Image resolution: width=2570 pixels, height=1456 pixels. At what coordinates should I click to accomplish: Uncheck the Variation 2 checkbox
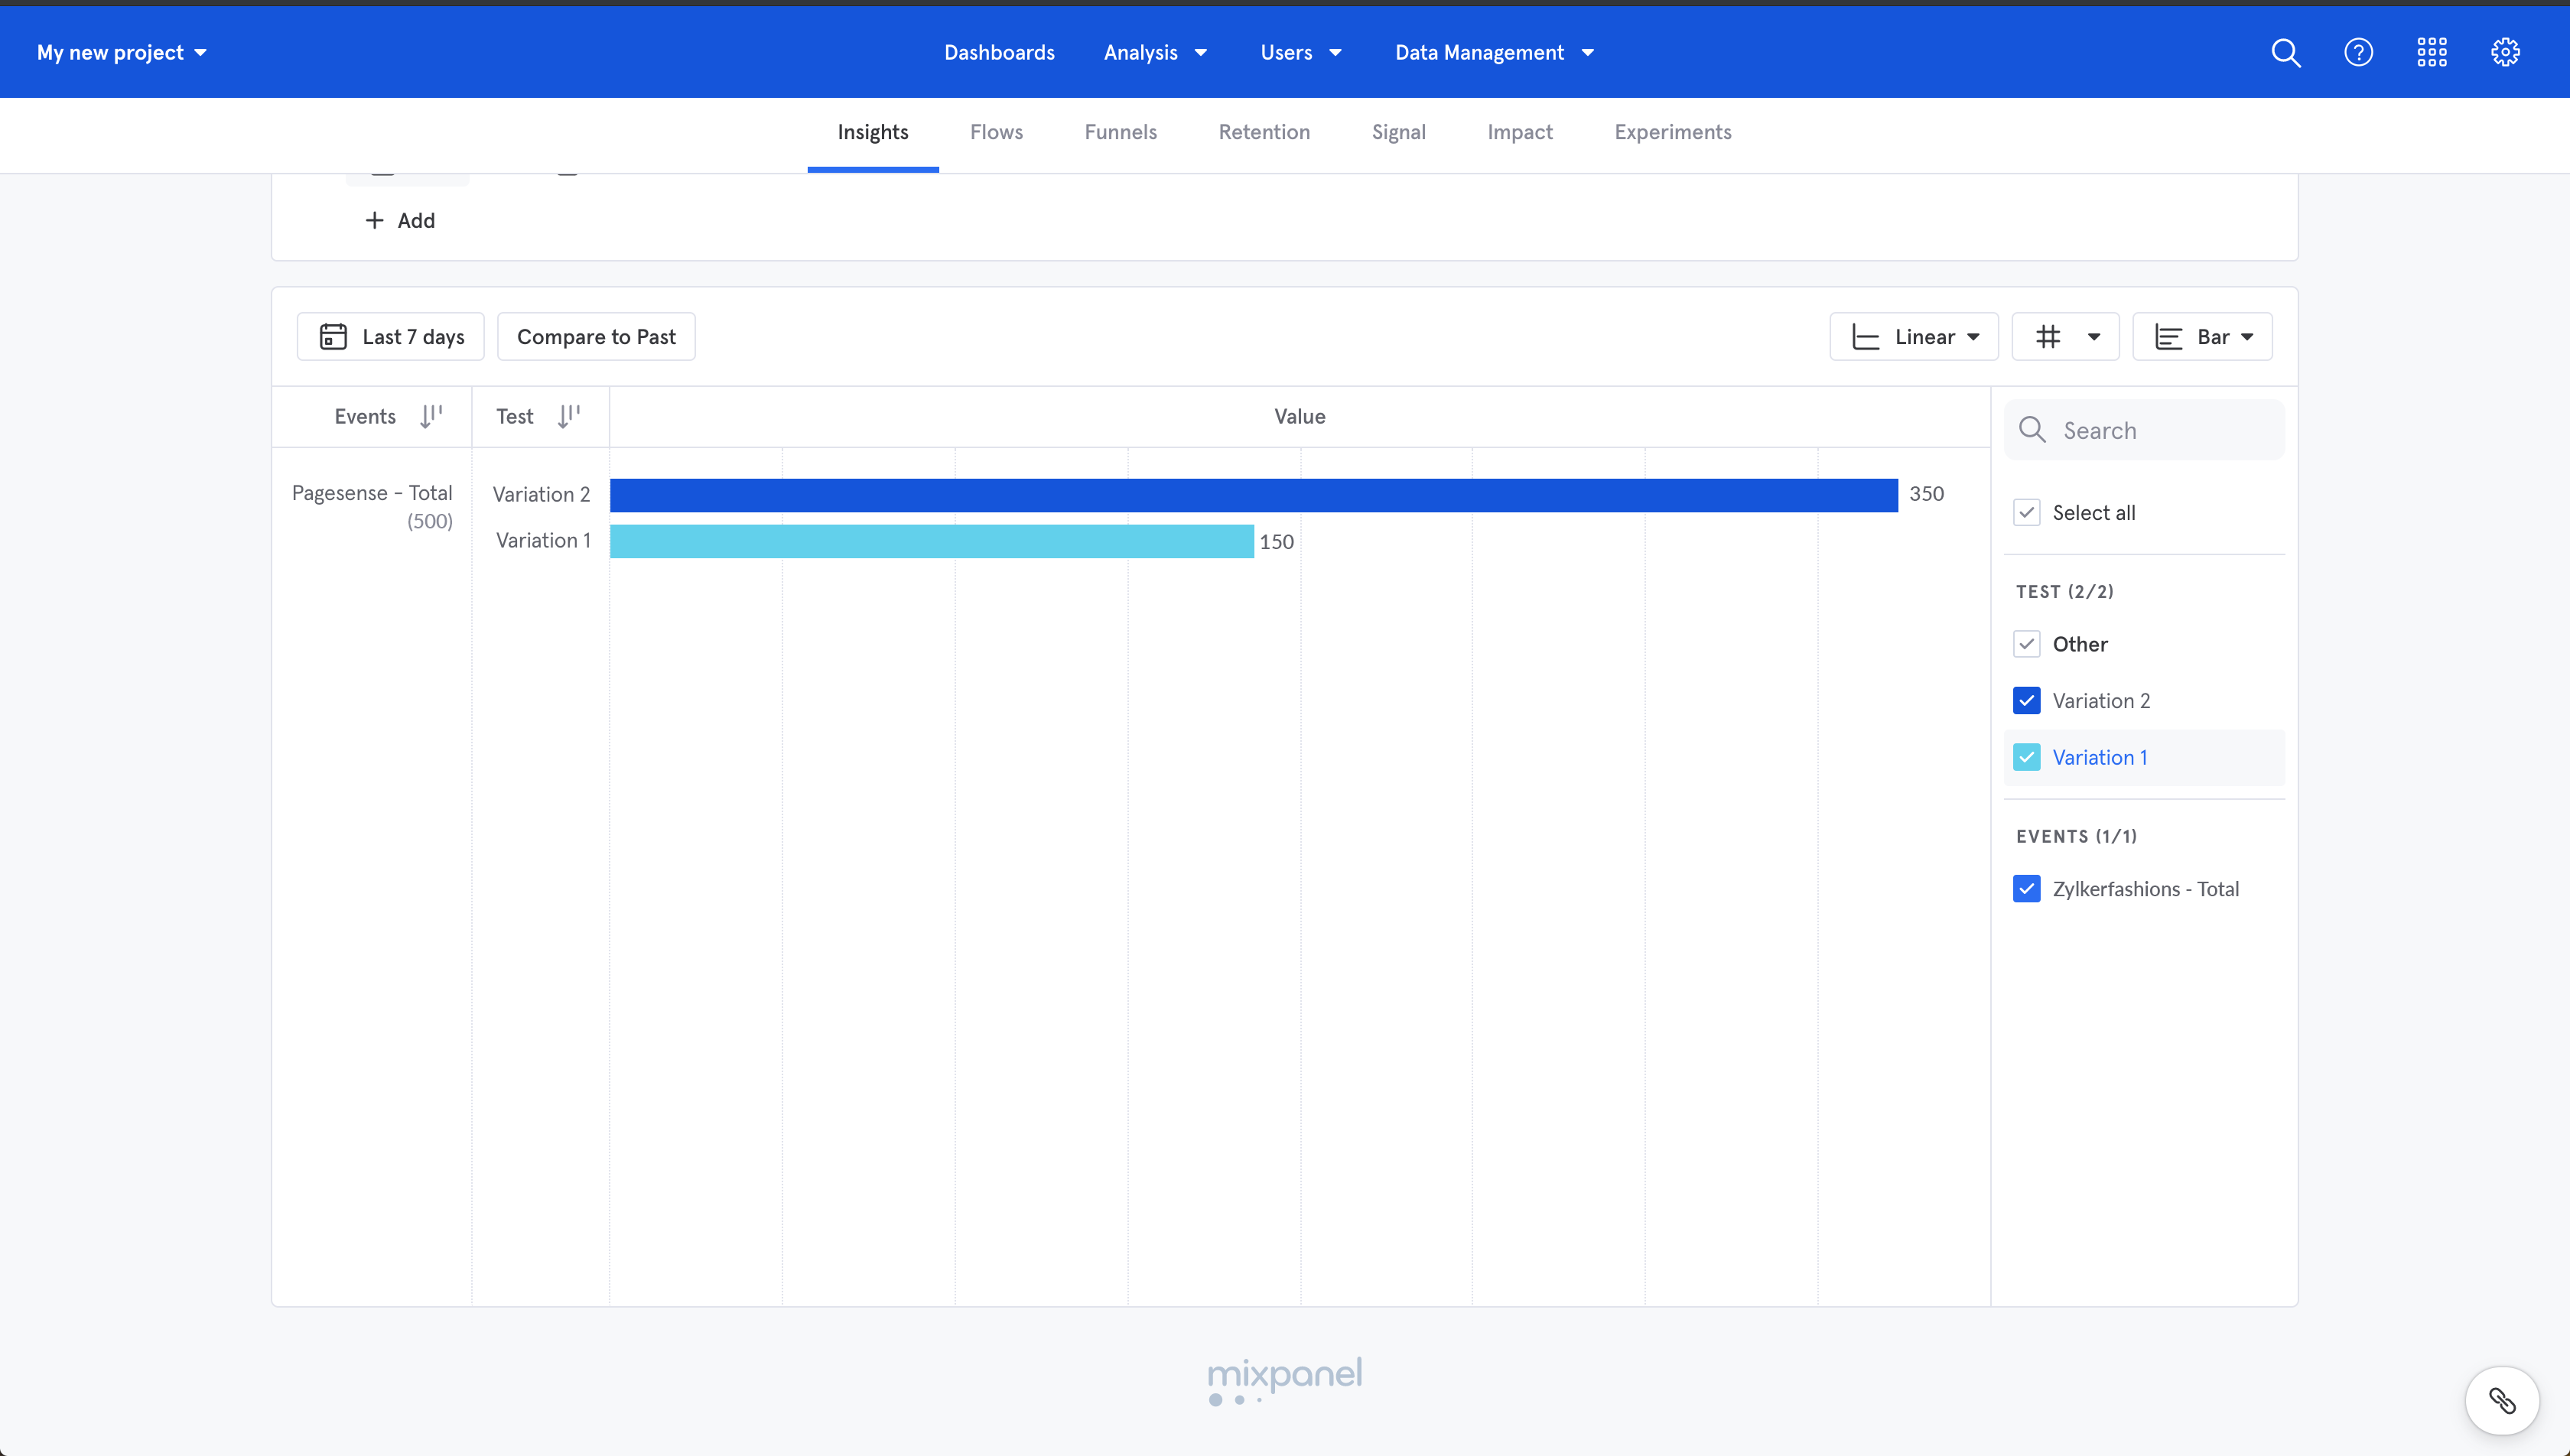coord(2027,701)
